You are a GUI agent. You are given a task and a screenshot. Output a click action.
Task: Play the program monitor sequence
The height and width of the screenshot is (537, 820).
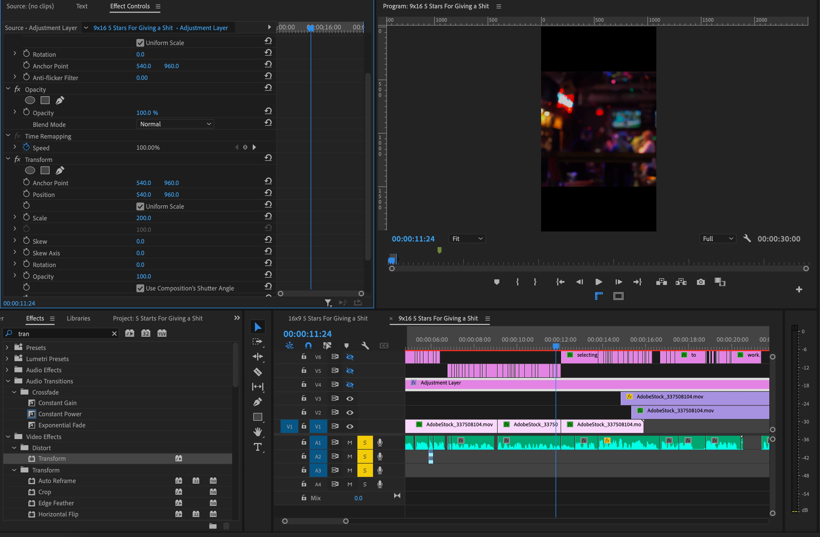(598, 282)
